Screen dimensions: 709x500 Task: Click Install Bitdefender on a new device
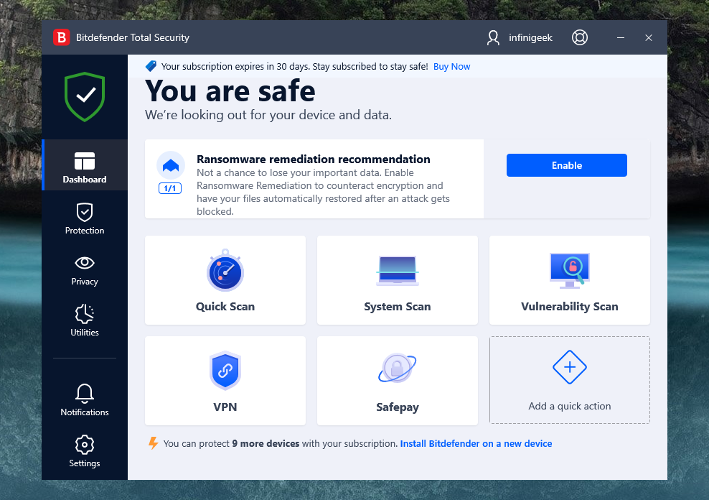[x=476, y=444]
